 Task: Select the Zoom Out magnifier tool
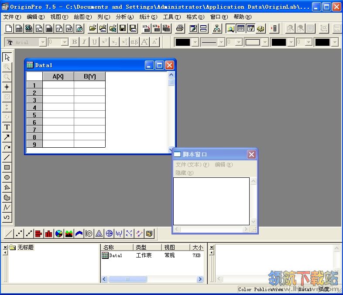[7, 77]
